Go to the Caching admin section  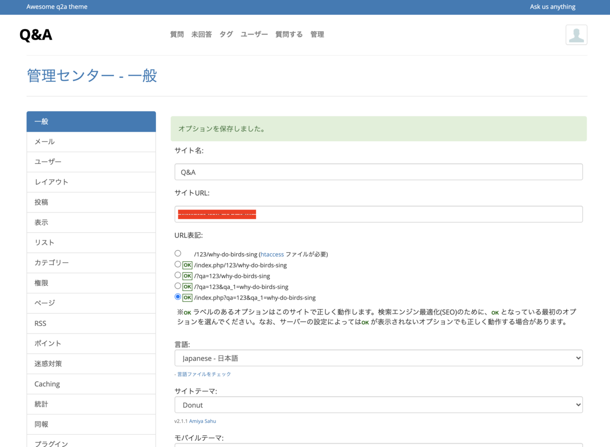click(91, 384)
